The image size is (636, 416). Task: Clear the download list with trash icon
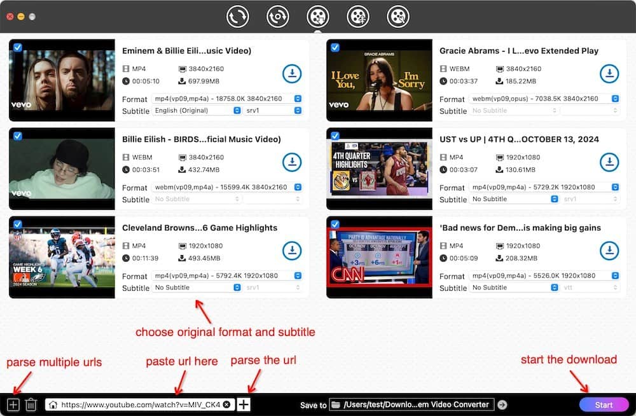31,404
